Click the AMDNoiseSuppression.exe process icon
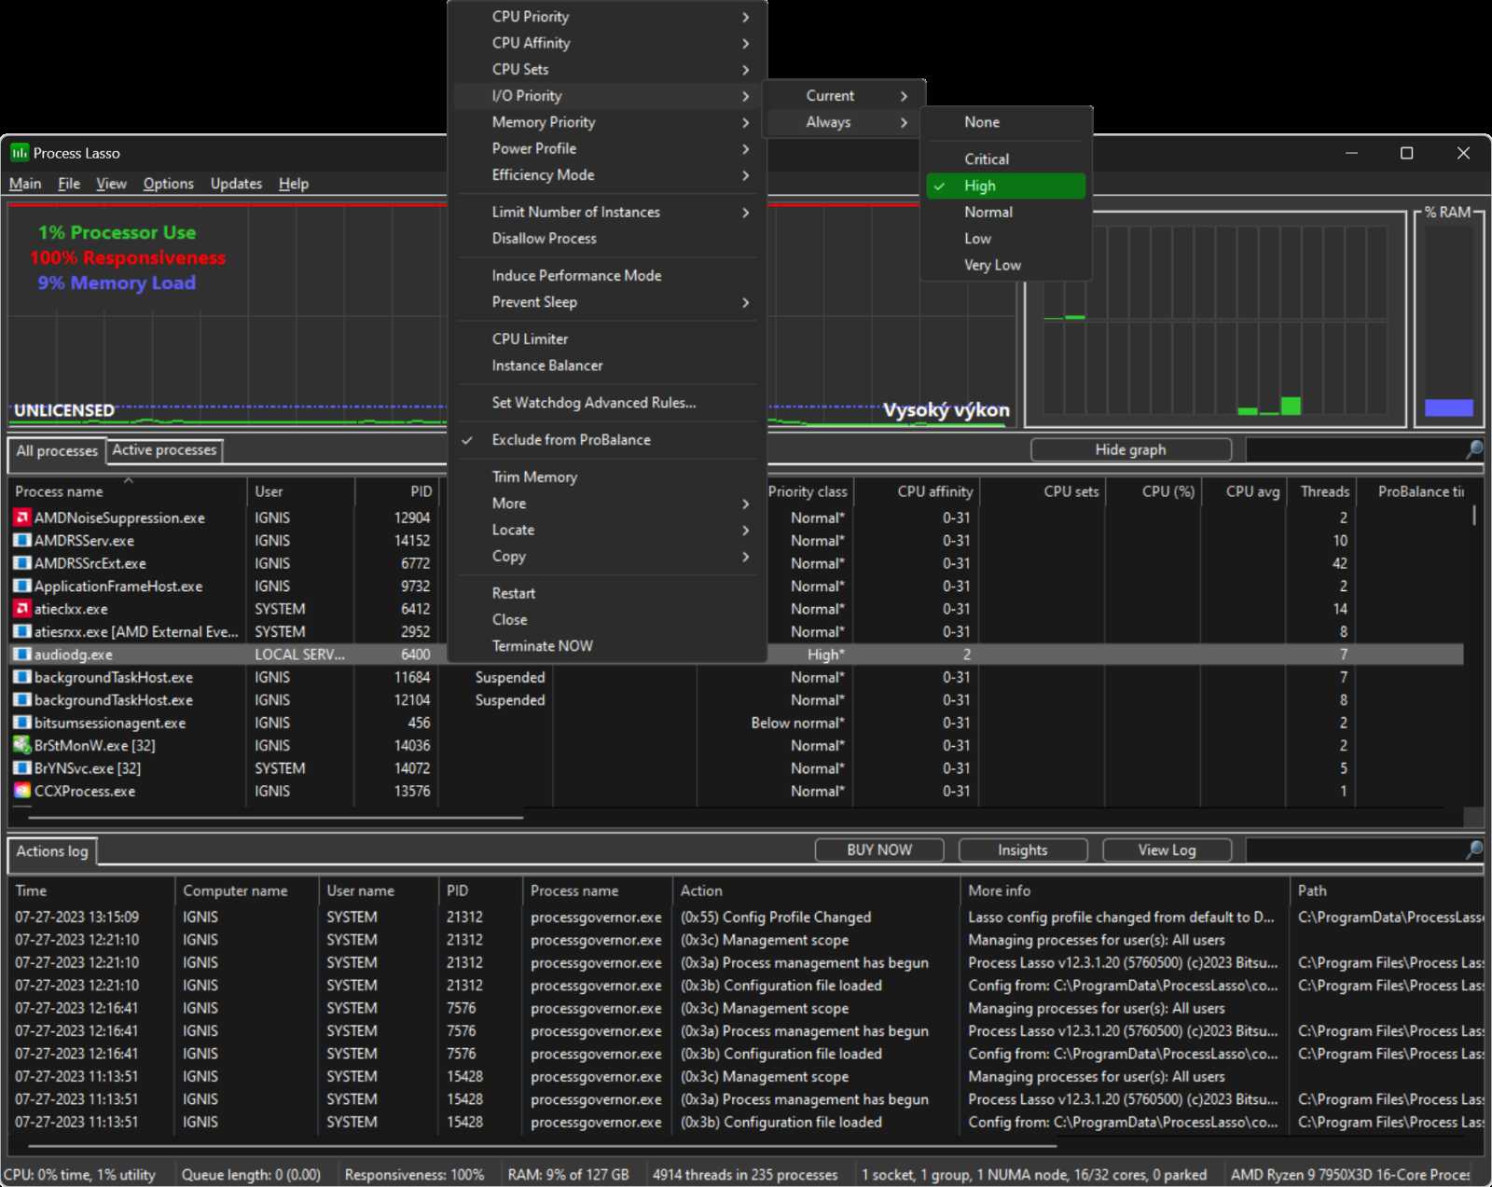This screenshot has width=1492, height=1187. [21, 518]
